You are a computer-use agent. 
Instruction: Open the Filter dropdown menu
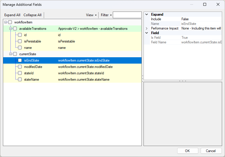106,15
